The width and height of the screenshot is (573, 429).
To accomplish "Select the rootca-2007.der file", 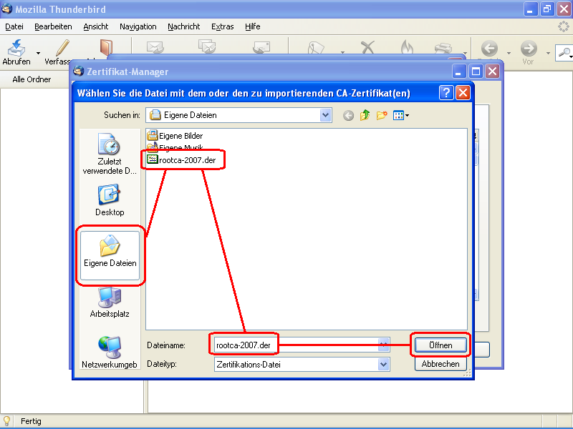I will (186, 160).
